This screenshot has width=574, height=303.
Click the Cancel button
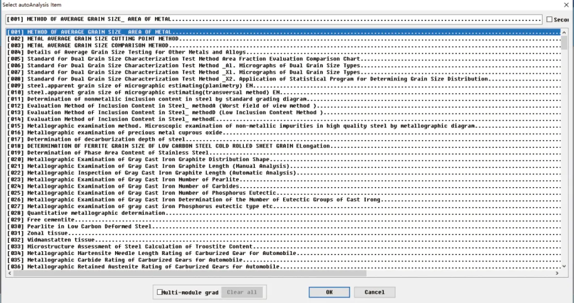(374, 292)
